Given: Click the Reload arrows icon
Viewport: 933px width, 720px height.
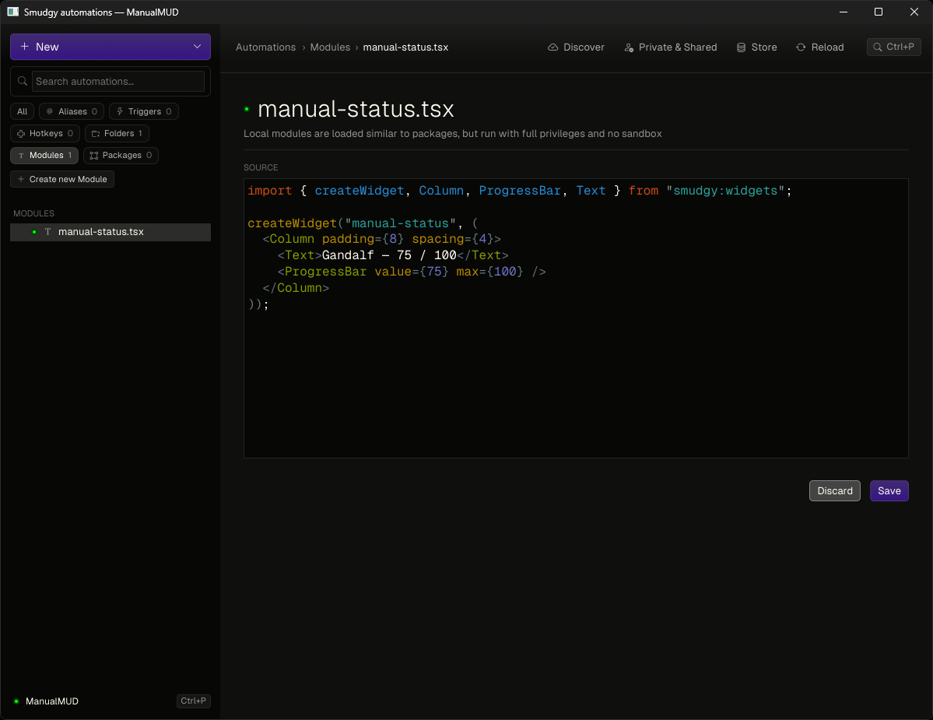Looking at the screenshot, I should coord(801,47).
